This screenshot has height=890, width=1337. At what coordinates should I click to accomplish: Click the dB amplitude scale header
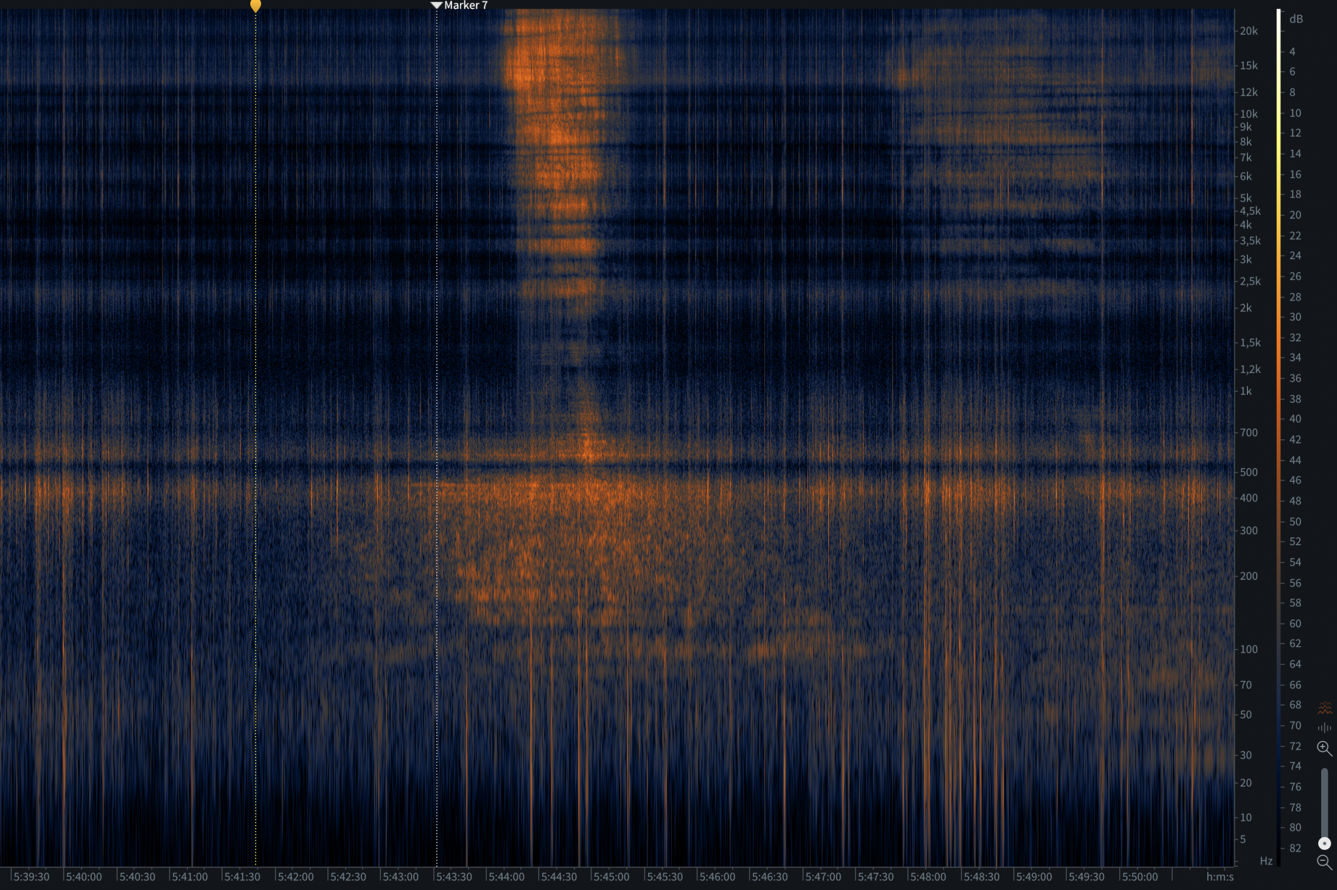click(x=1296, y=19)
